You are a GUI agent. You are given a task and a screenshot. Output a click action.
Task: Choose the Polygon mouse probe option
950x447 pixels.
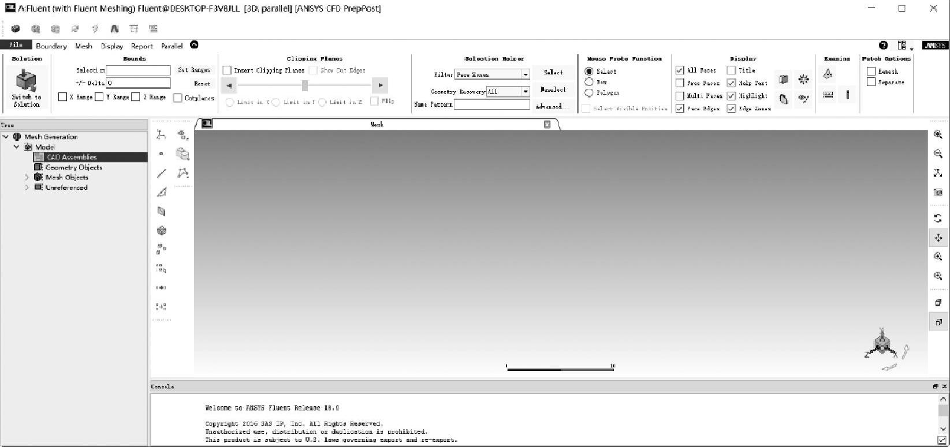click(589, 92)
